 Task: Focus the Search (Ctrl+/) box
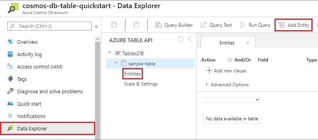(49, 26)
